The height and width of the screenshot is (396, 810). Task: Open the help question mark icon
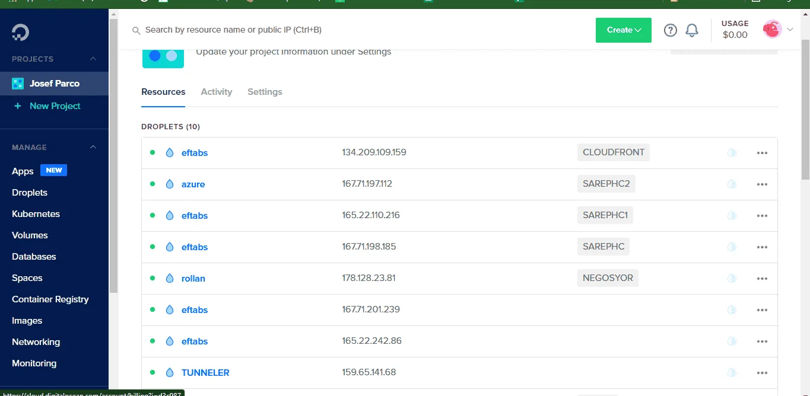point(671,30)
